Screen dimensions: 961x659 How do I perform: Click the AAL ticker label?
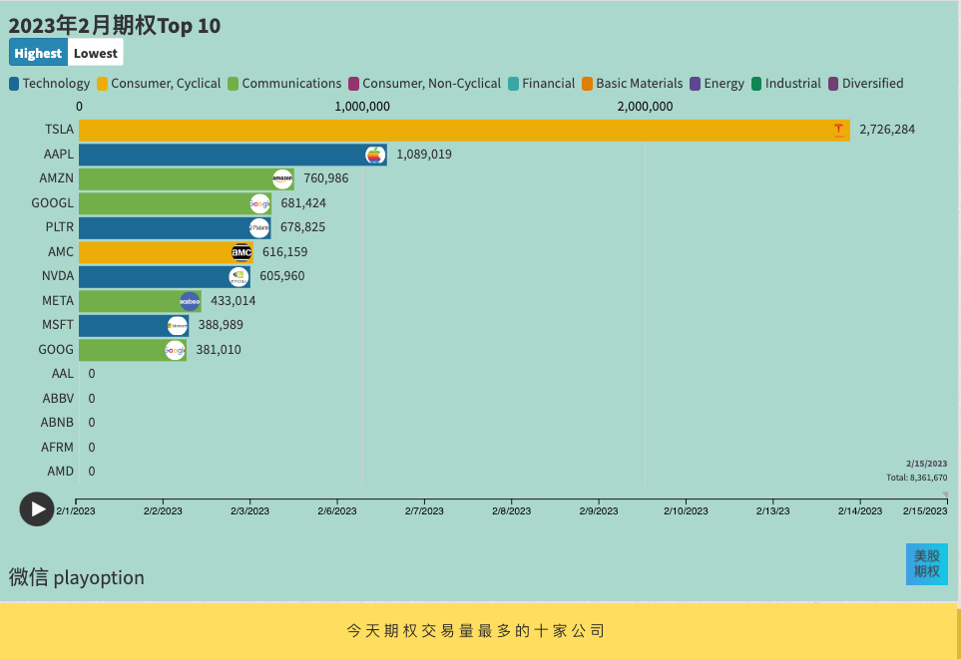click(x=63, y=374)
